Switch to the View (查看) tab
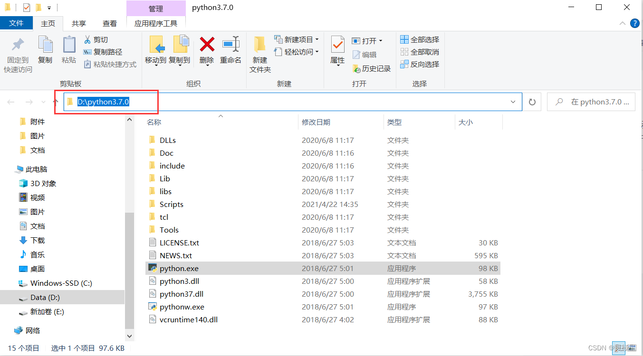643x356 pixels. (x=110, y=23)
